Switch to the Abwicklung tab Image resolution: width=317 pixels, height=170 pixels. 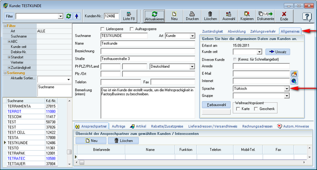236,32
